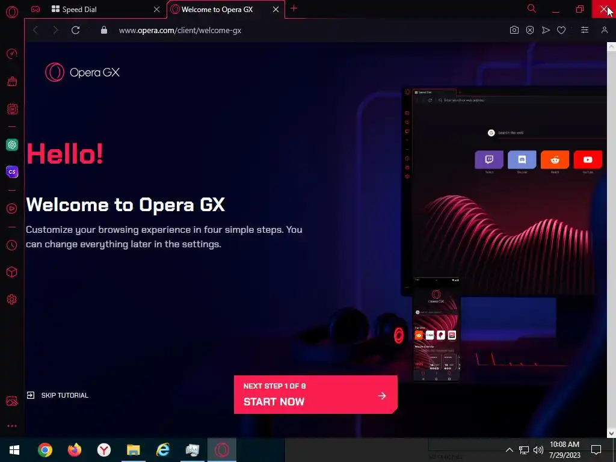Add page to bookmarks heart icon
This screenshot has height=462, width=616.
pos(561,30)
